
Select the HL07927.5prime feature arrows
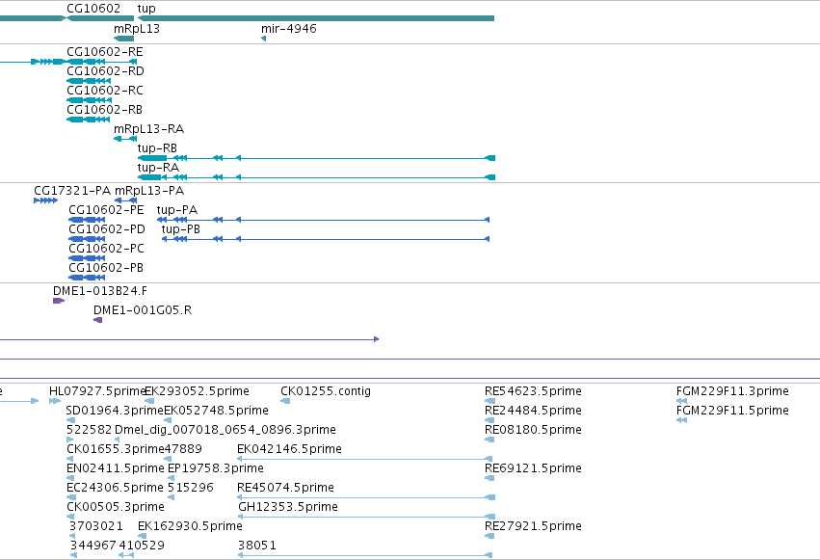point(55,401)
